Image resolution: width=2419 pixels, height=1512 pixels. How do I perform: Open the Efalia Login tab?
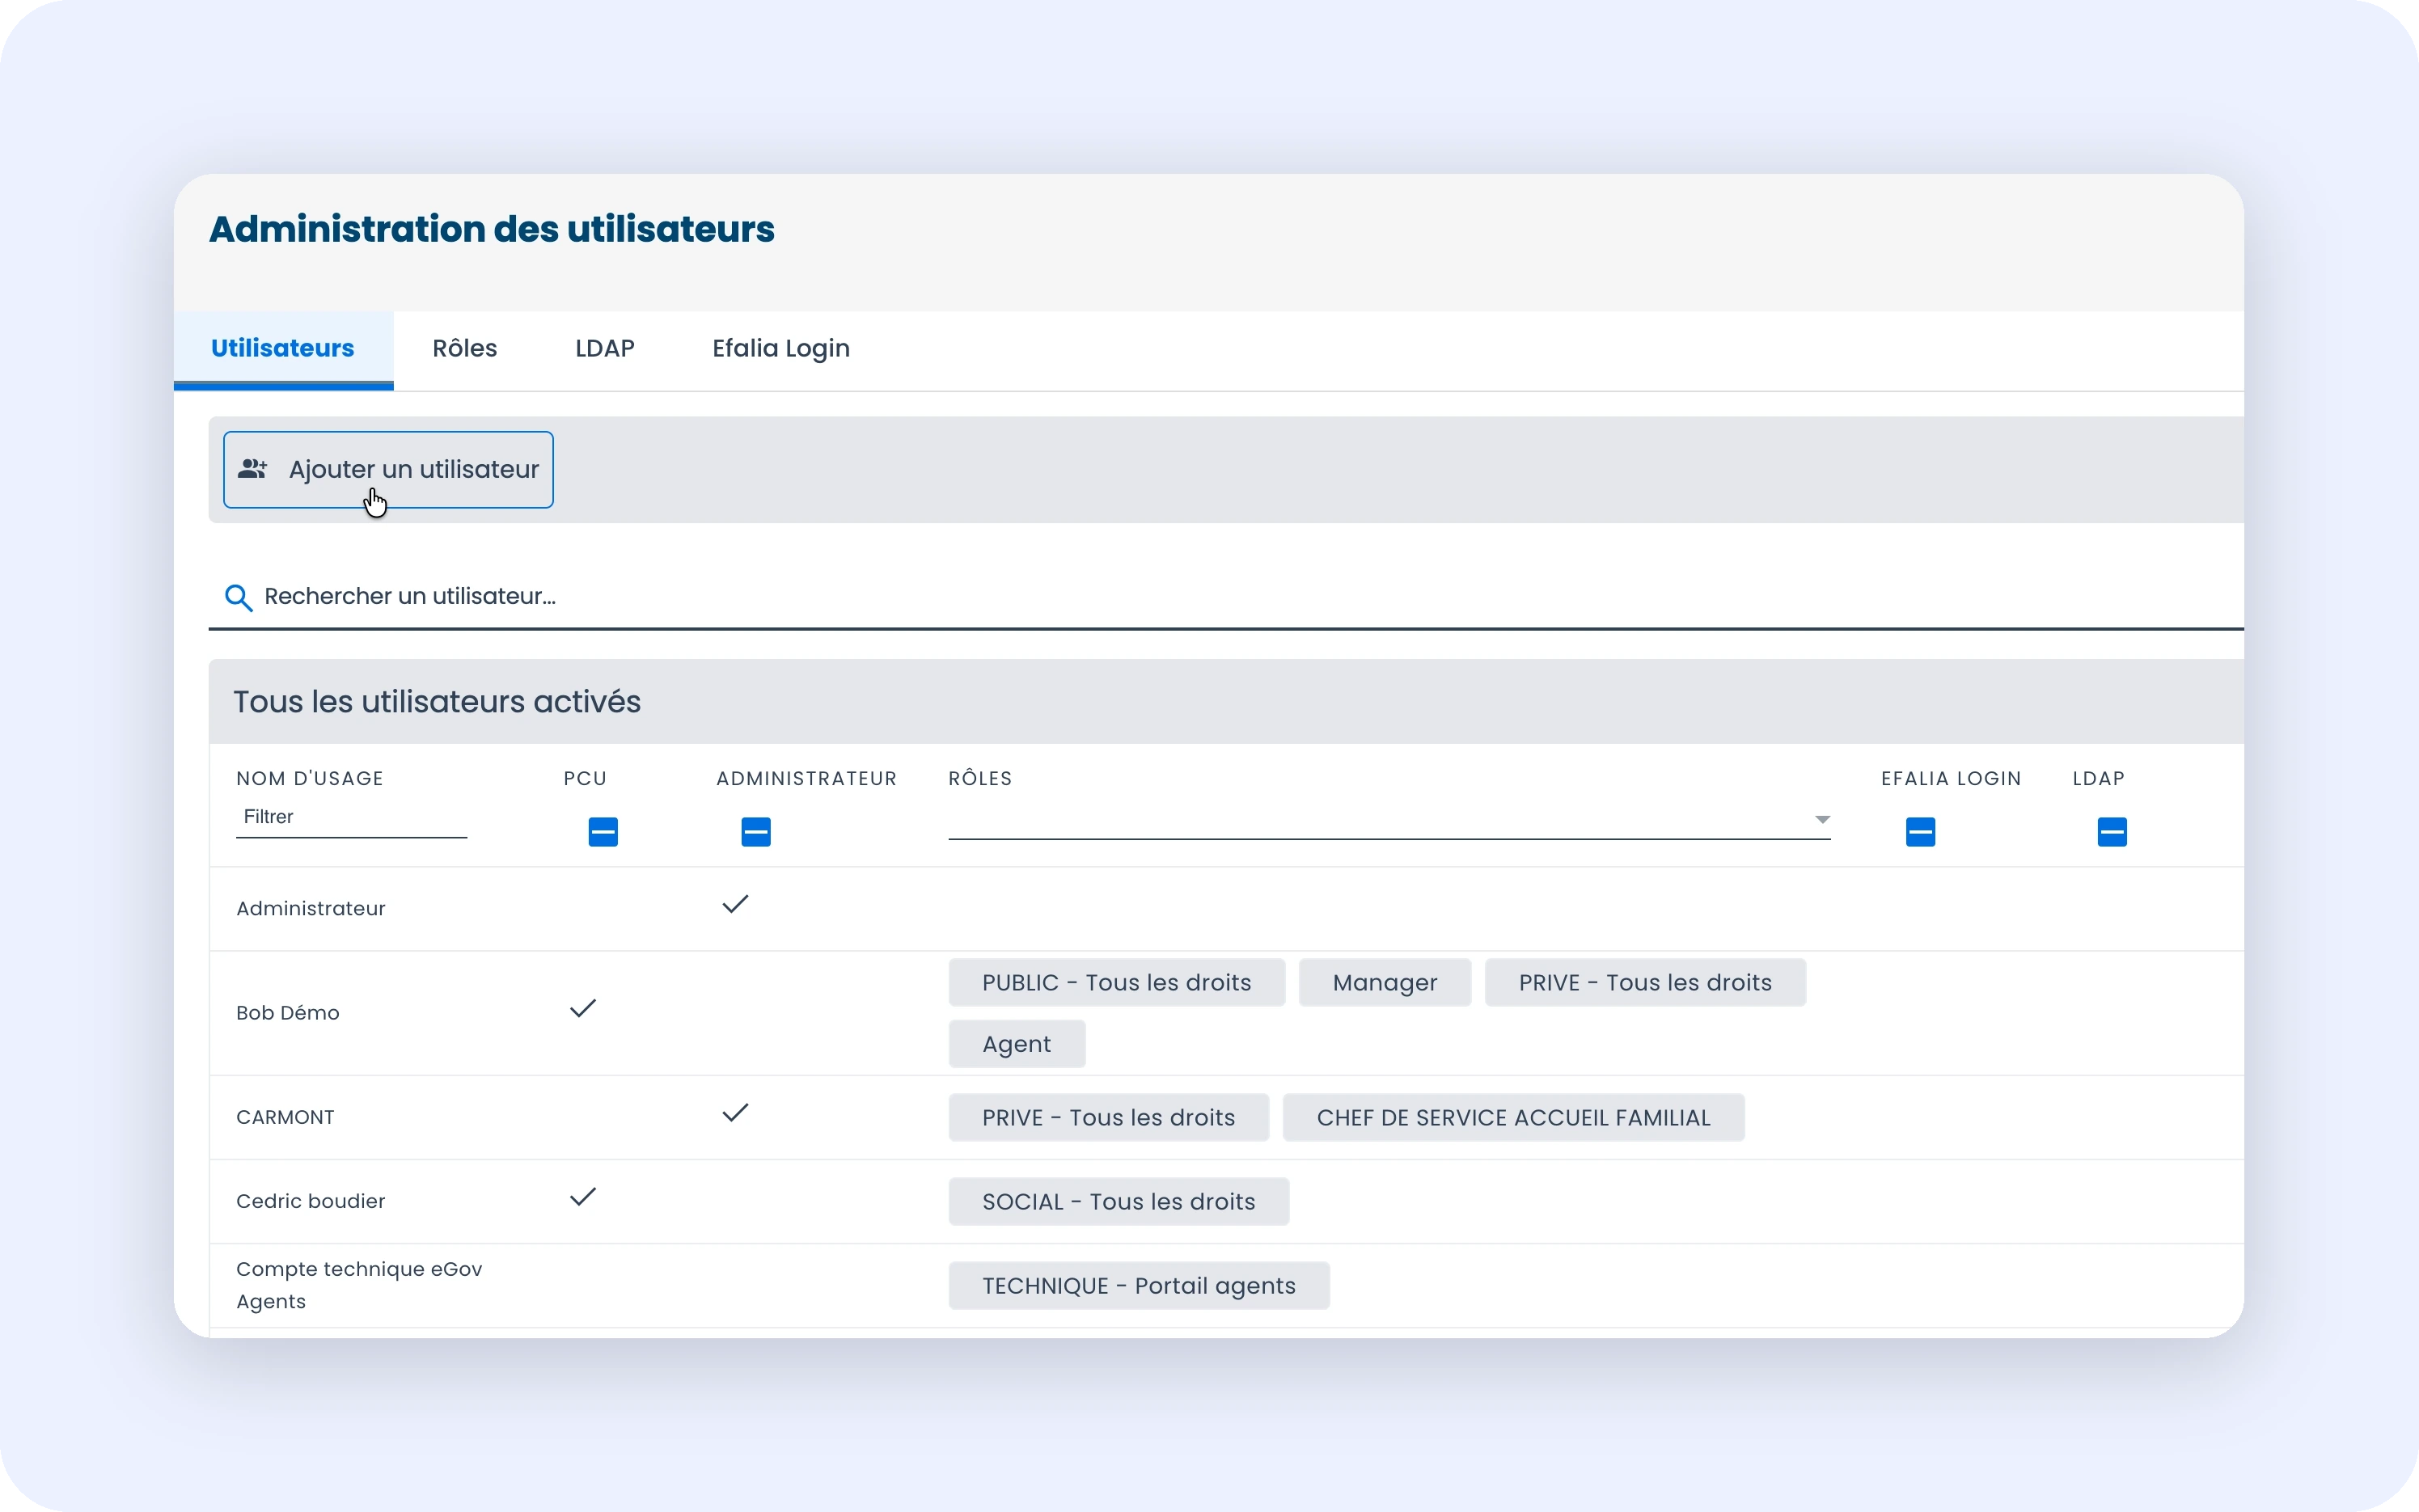click(x=781, y=349)
